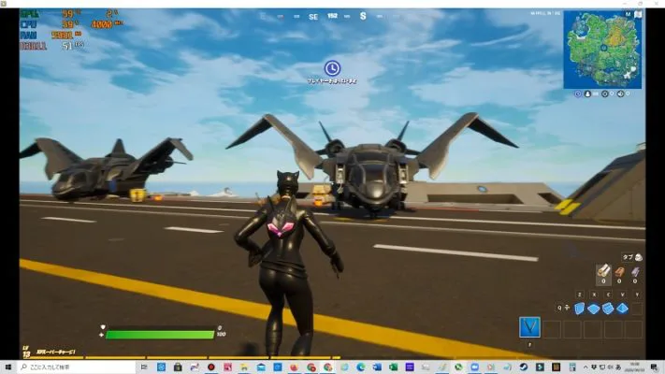Click the clock timer icon below the minimap
Viewport: 665px width, 374px height.
[x=578, y=93]
